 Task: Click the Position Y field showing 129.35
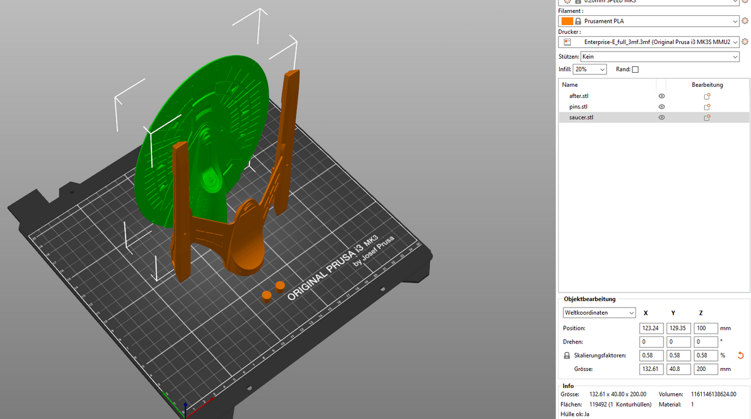[678, 328]
